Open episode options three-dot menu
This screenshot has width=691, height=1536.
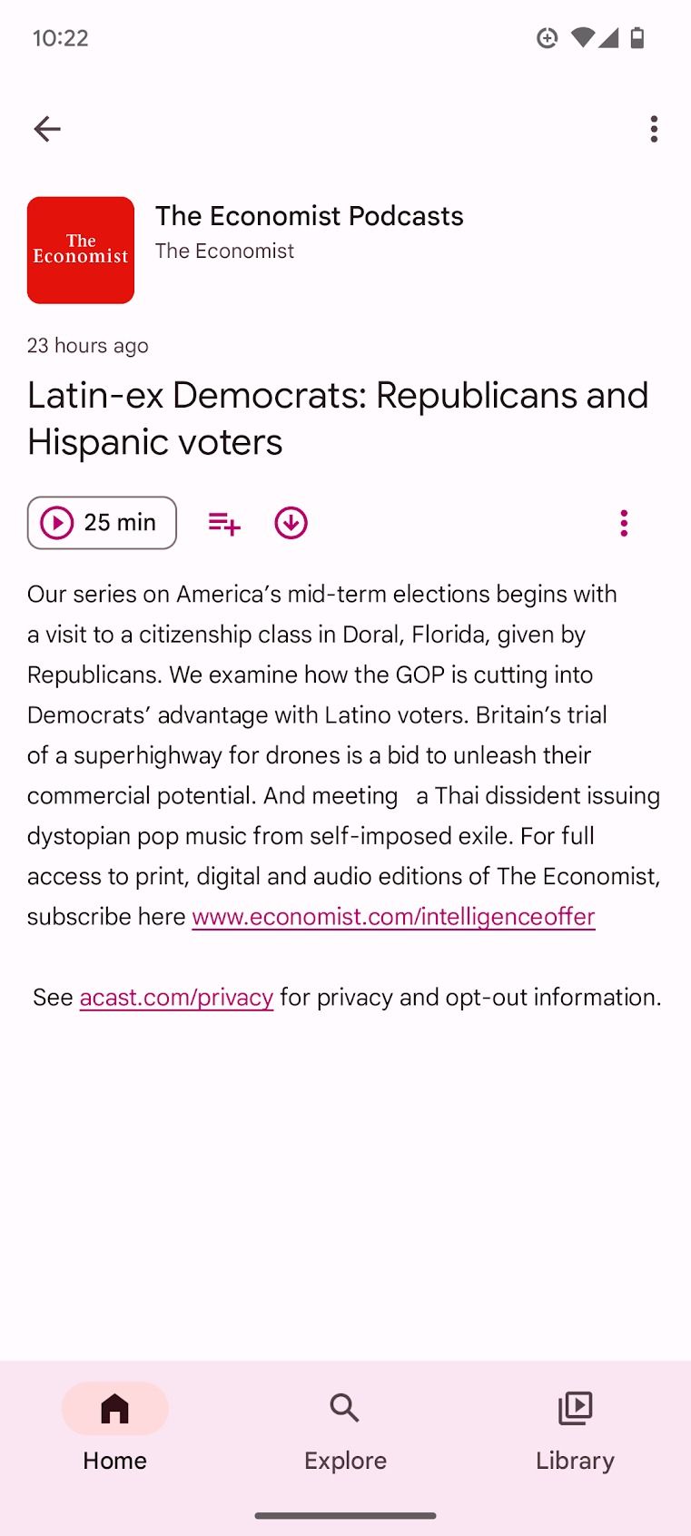tap(624, 523)
